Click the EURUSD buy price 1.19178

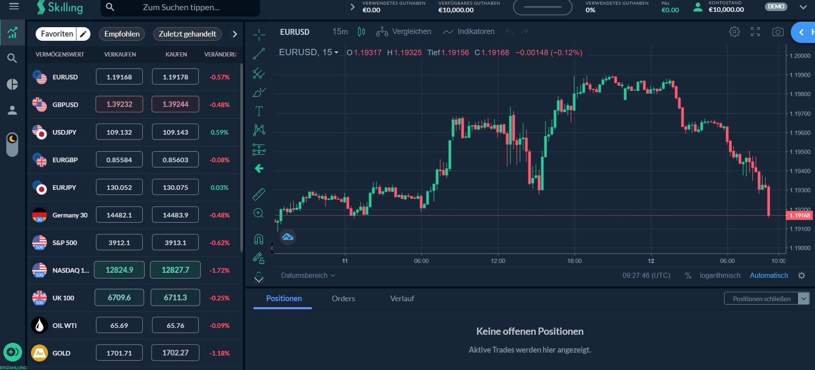(175, 77)
